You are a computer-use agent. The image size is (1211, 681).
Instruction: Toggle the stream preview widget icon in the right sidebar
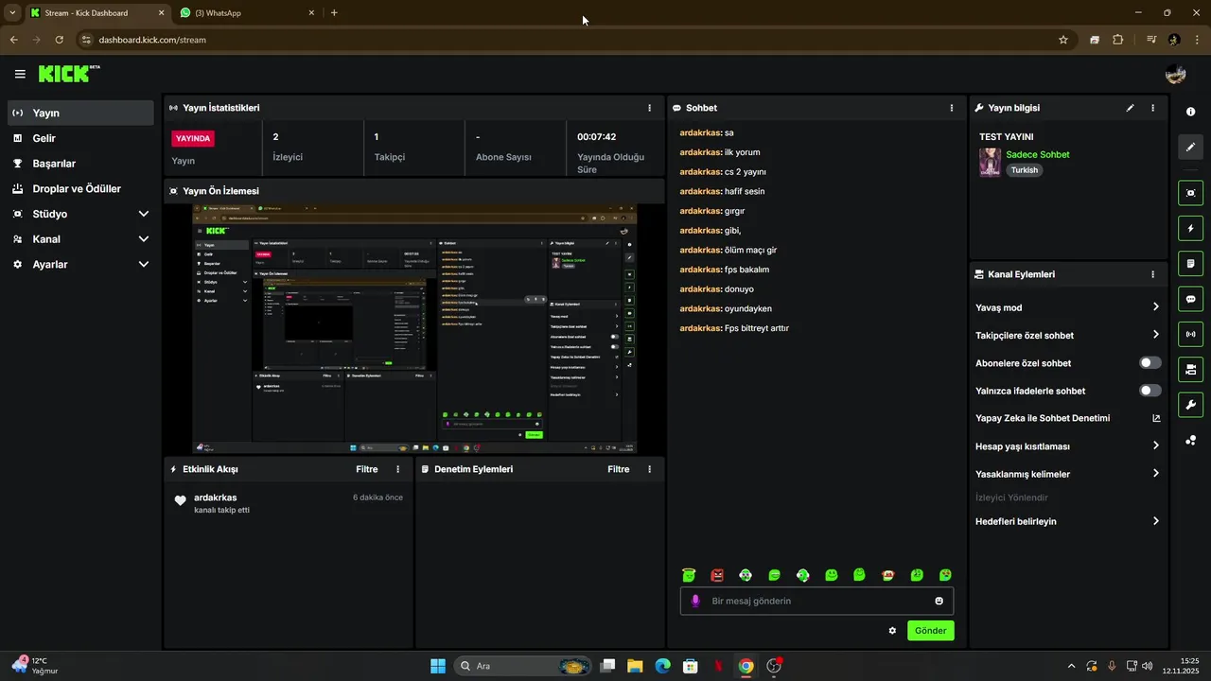(x=1190, y=193)
